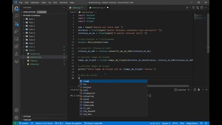
Task: Open editor More Actions menu
Action: (206, 8)
